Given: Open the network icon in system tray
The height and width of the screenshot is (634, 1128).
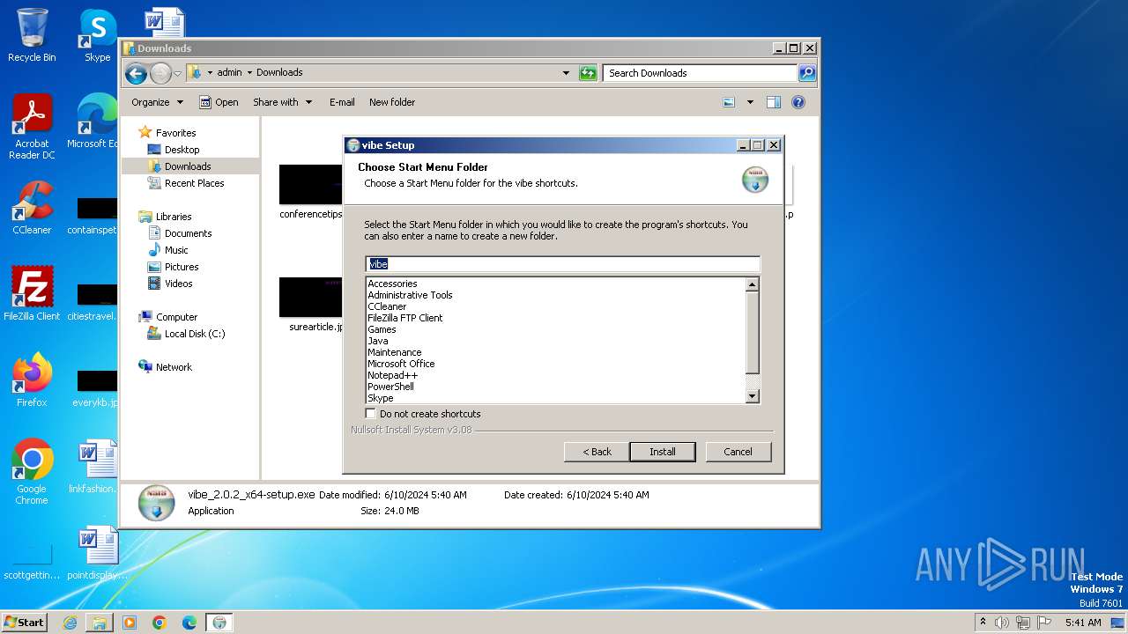Looking at the screenshot, I should click(1022, 623).
